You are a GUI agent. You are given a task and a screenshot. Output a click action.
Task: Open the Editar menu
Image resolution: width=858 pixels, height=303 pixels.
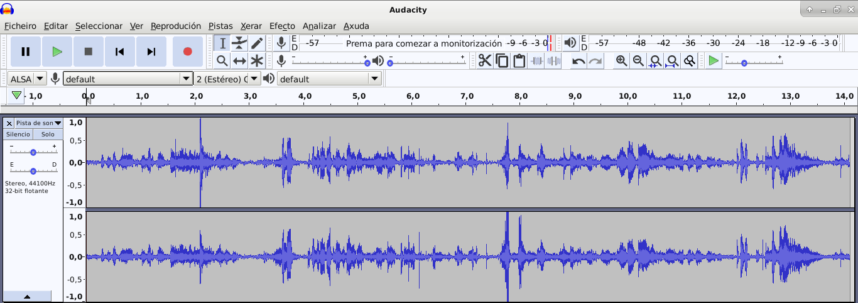pos(56,26)
